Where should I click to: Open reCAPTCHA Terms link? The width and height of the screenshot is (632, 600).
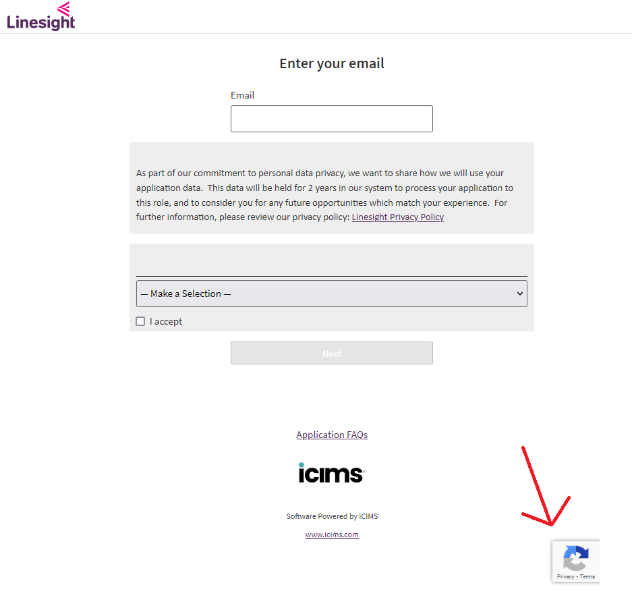(587, 576)
